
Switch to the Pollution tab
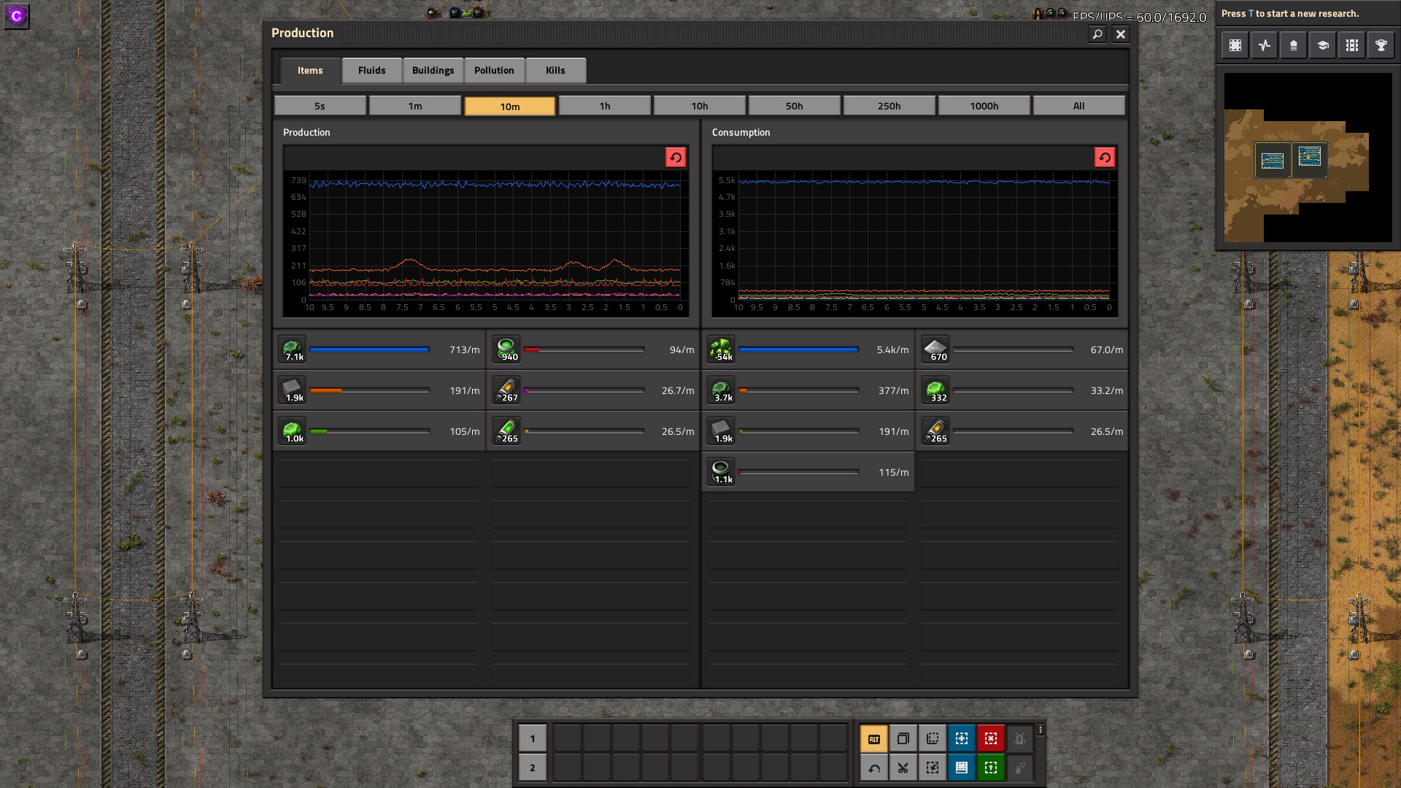coord(494,70)
